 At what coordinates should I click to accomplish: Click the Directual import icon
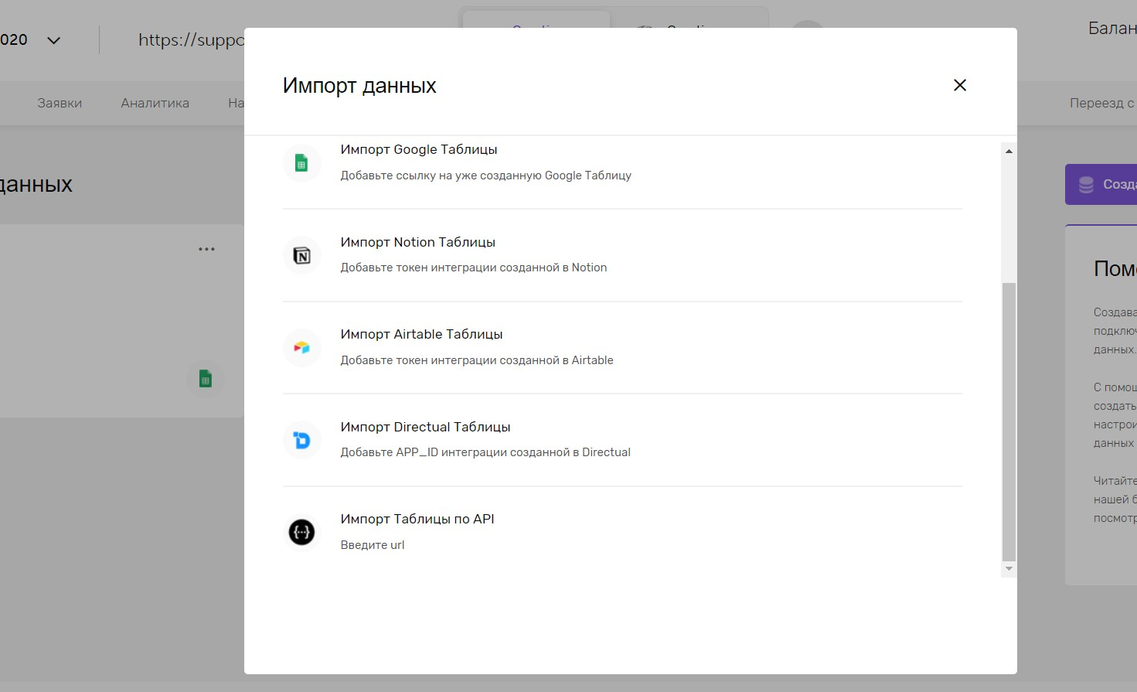(301, 440)
